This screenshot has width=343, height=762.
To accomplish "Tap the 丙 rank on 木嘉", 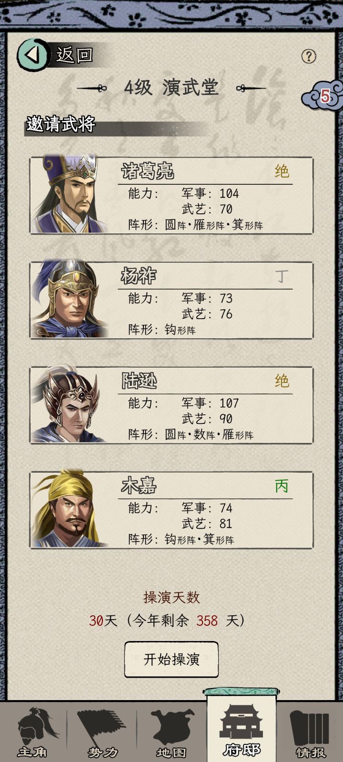I will [282, 486].
